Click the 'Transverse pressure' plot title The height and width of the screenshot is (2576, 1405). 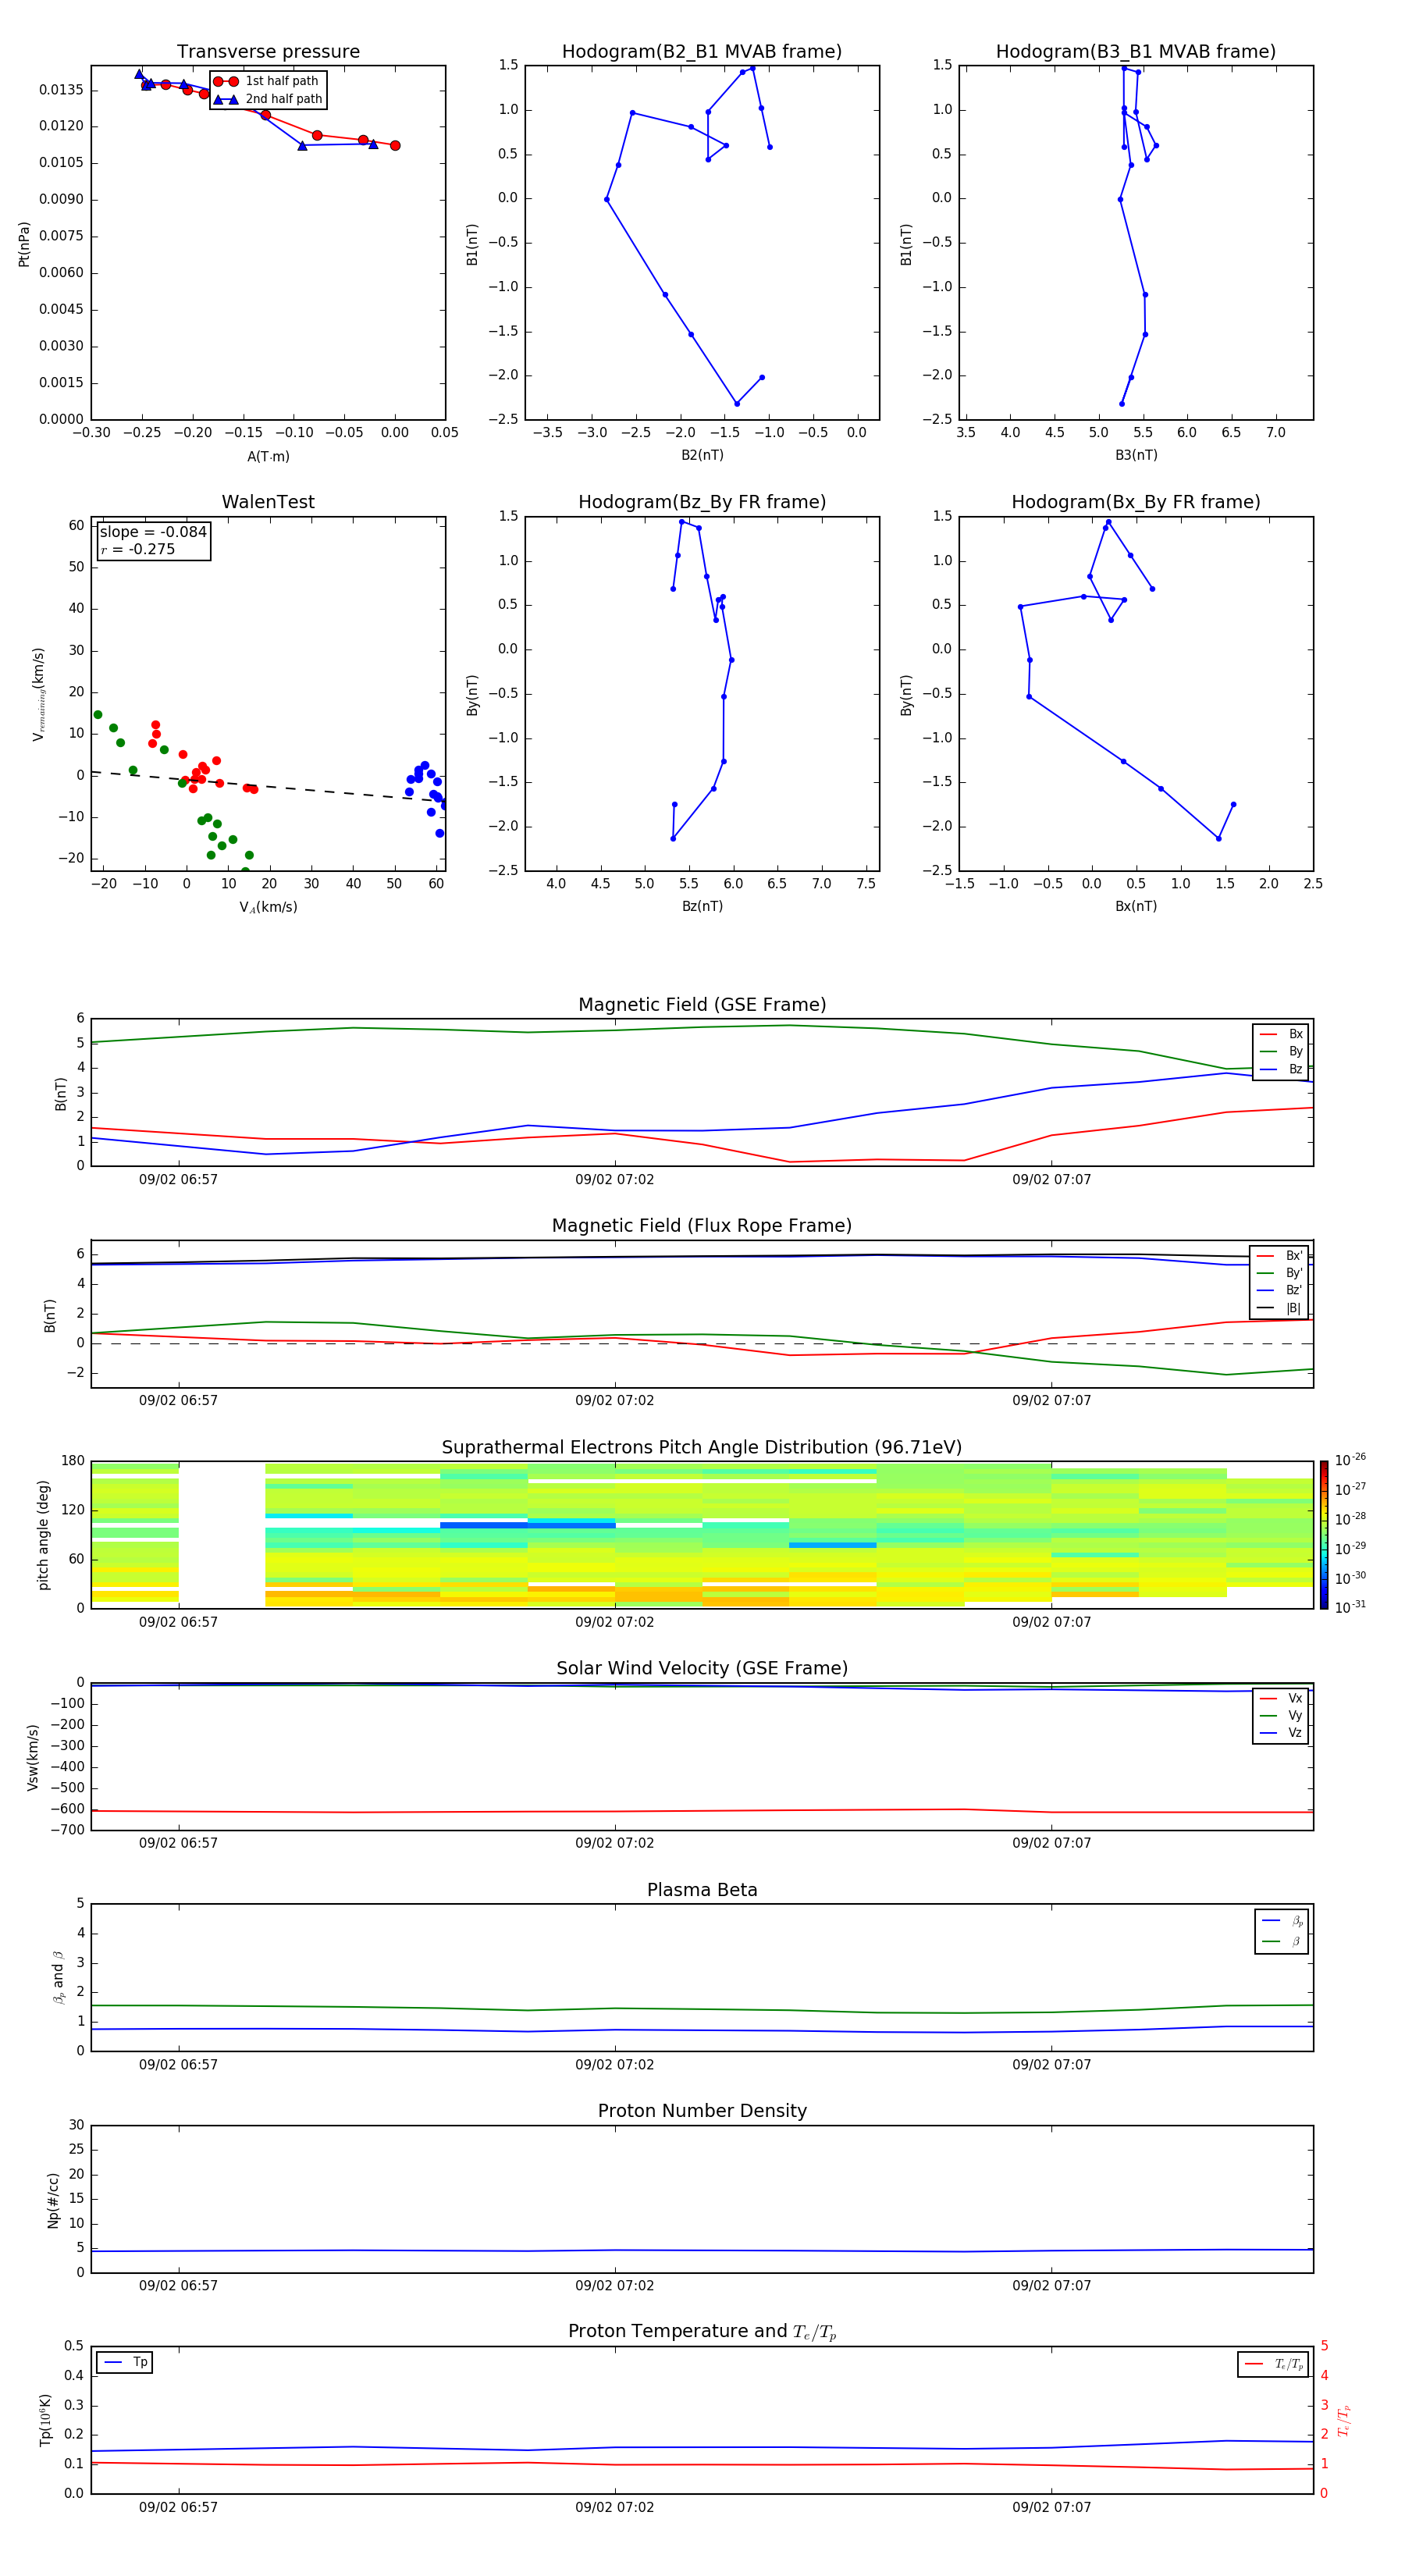268,52
